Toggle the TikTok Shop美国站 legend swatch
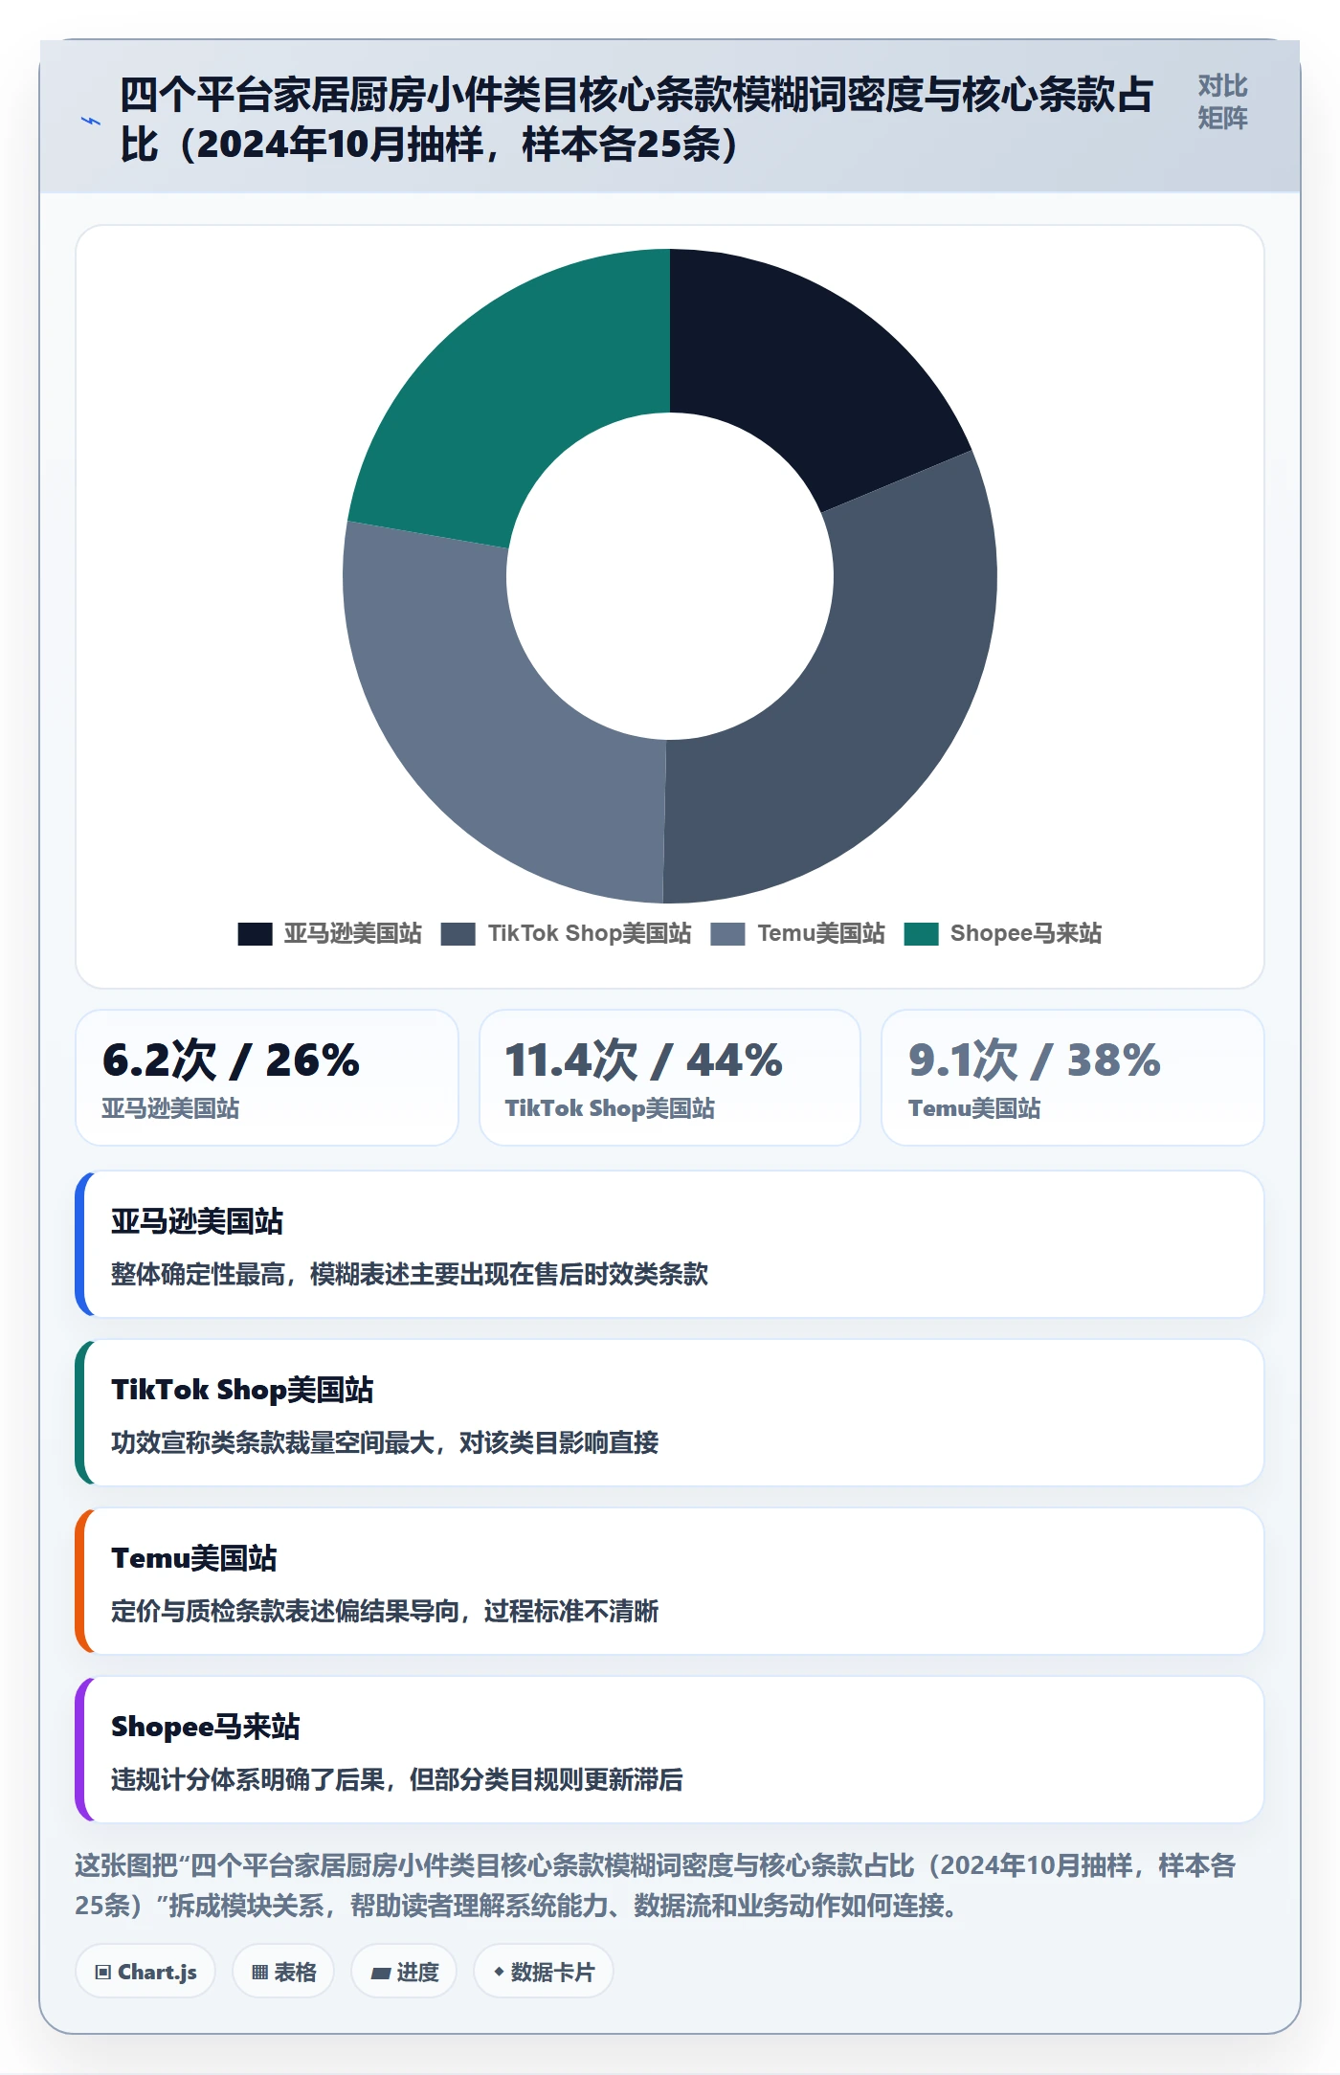This screenshot has width=1340, height=2075. (x=458, y=933)
